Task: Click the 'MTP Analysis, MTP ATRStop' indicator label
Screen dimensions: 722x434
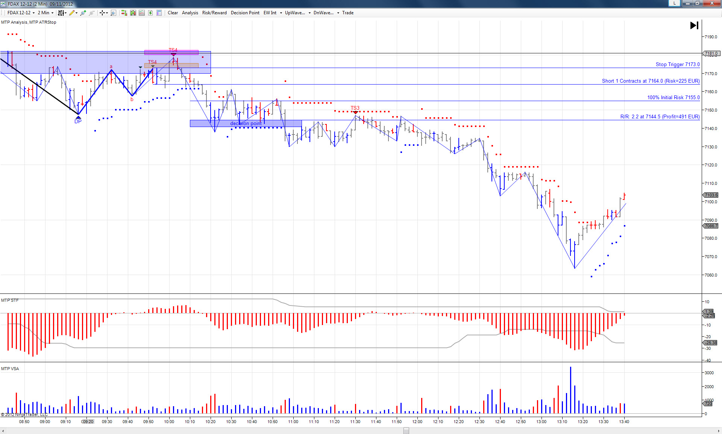Action: pyautogui.click(x=29, y=23)
